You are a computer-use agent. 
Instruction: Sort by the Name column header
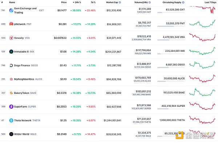12,3
